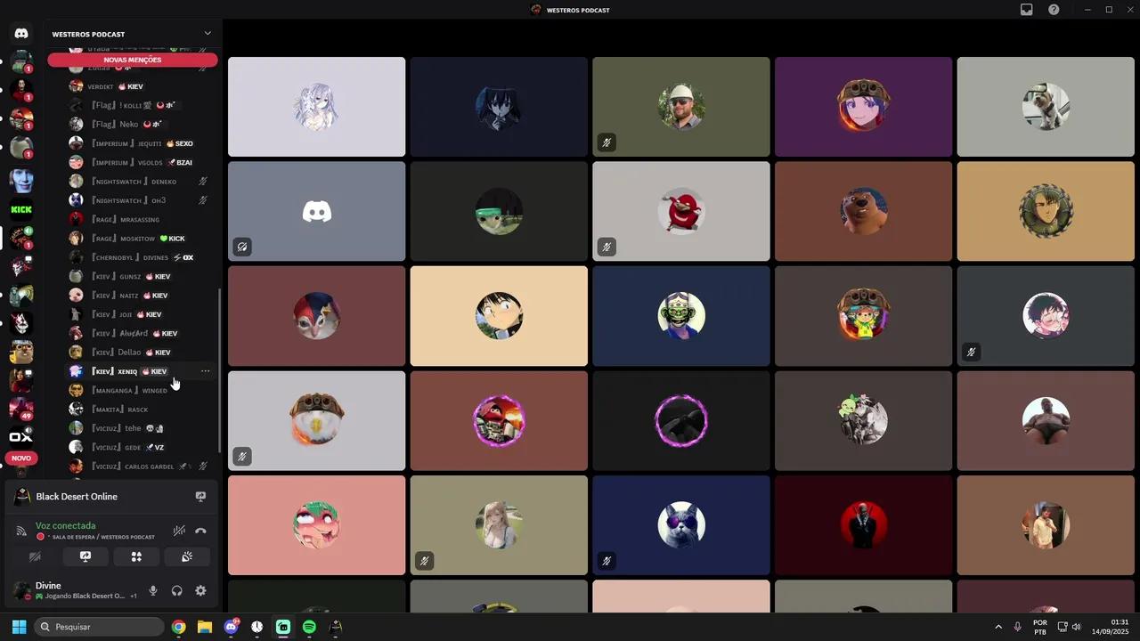Image resolution: width=1140 pixels, height=641 pixels.
Task: Open red Knuckles avatar video tile
Action: pyautogui.click(x=681, y=211)
